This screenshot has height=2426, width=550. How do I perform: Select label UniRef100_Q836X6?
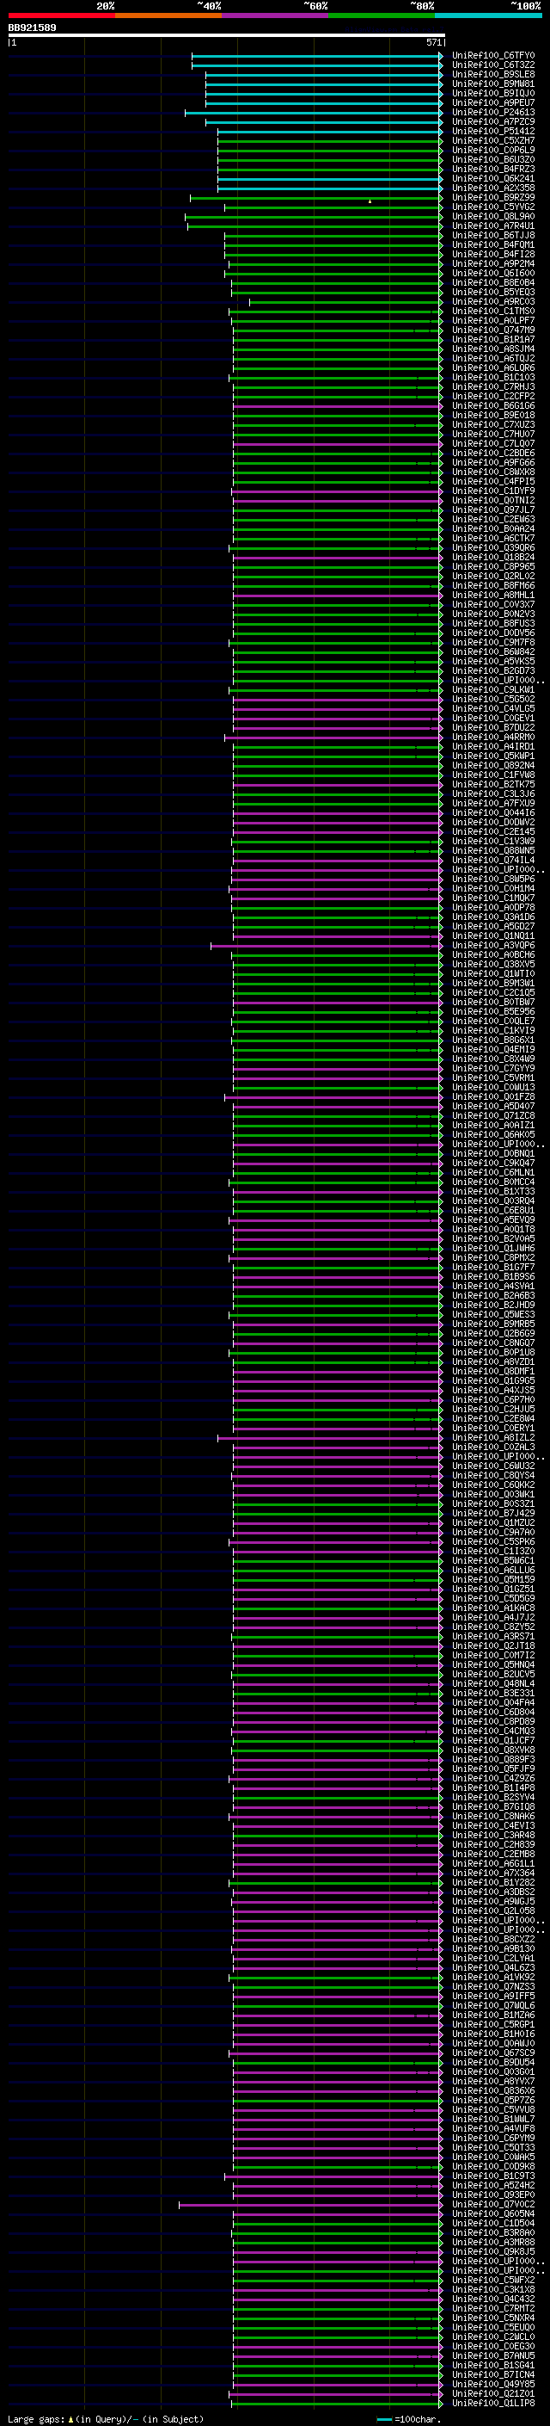(493, 2090)
